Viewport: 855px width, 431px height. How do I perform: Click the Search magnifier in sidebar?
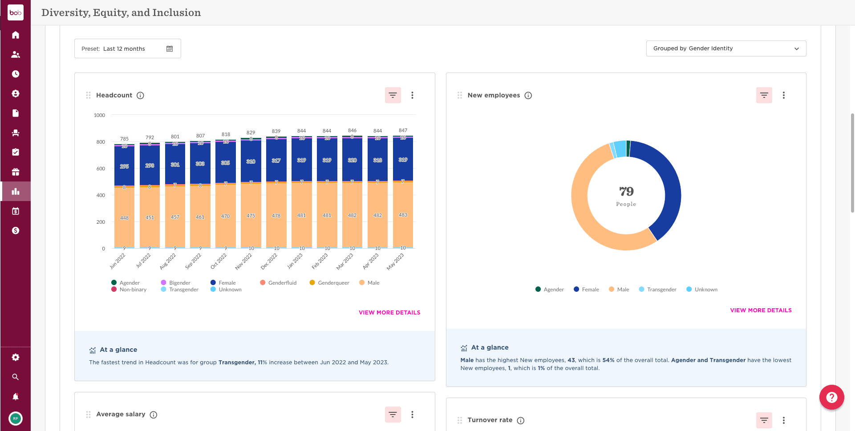(16, 377)
